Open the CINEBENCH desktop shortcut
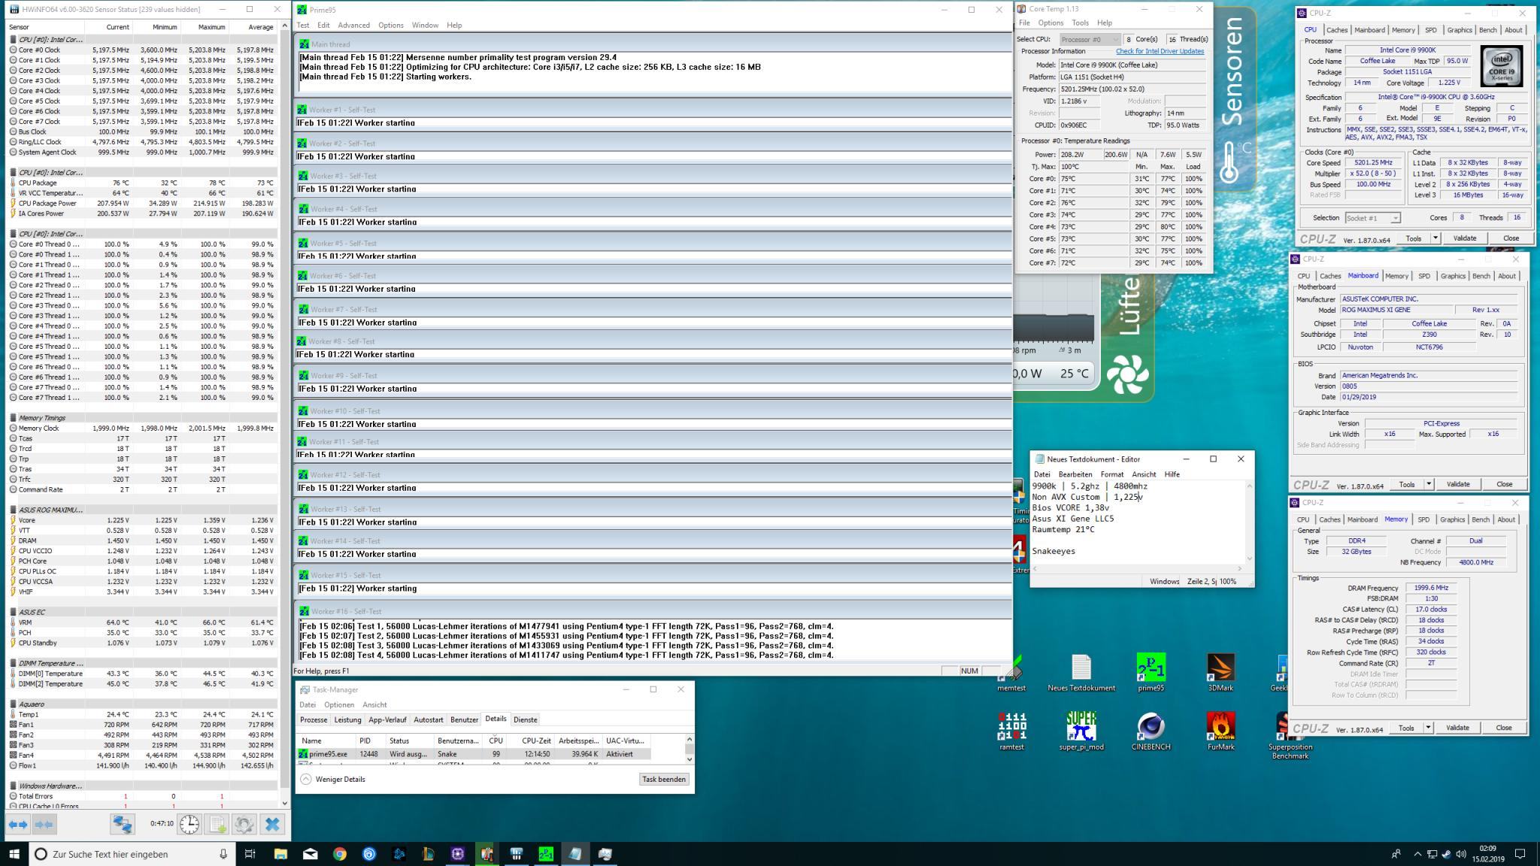Screen dimensions: 1540x866 [x=1150, y=731]
